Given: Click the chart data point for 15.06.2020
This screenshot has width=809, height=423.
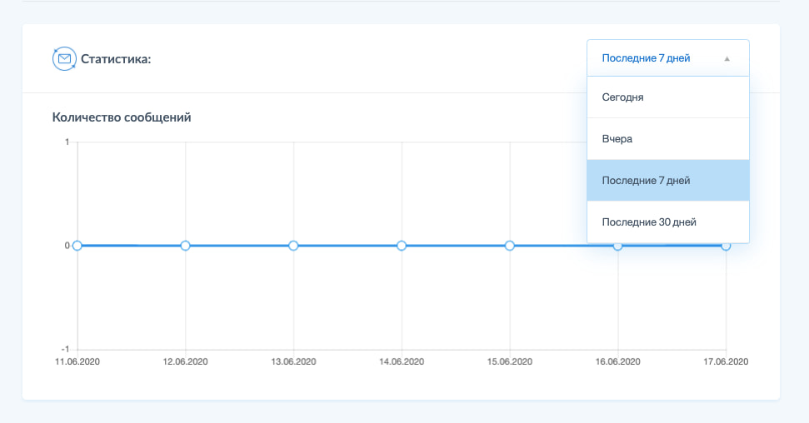Looking at the screenshot, I should tap(510, 246).
